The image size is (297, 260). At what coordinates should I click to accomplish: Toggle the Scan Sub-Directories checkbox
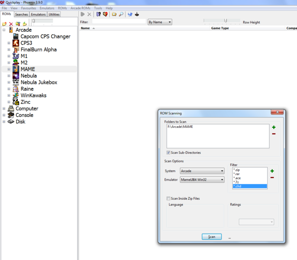click(x=168, y=153)
